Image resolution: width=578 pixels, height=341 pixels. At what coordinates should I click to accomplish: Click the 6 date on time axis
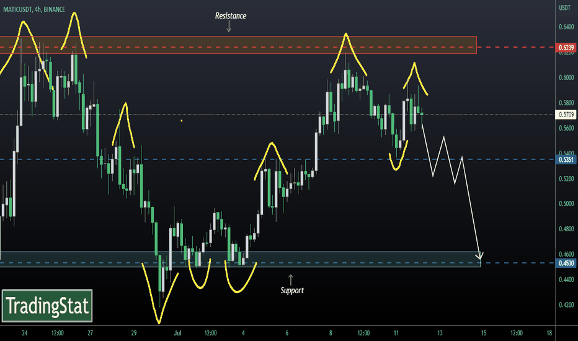click(287, 333)
